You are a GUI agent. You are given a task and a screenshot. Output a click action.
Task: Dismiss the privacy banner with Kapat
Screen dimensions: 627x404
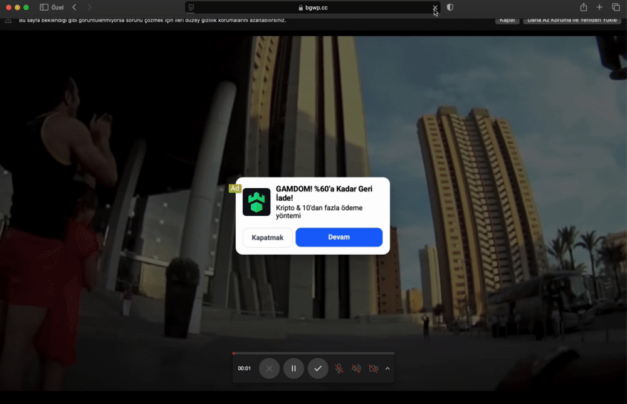pos(507,20)
